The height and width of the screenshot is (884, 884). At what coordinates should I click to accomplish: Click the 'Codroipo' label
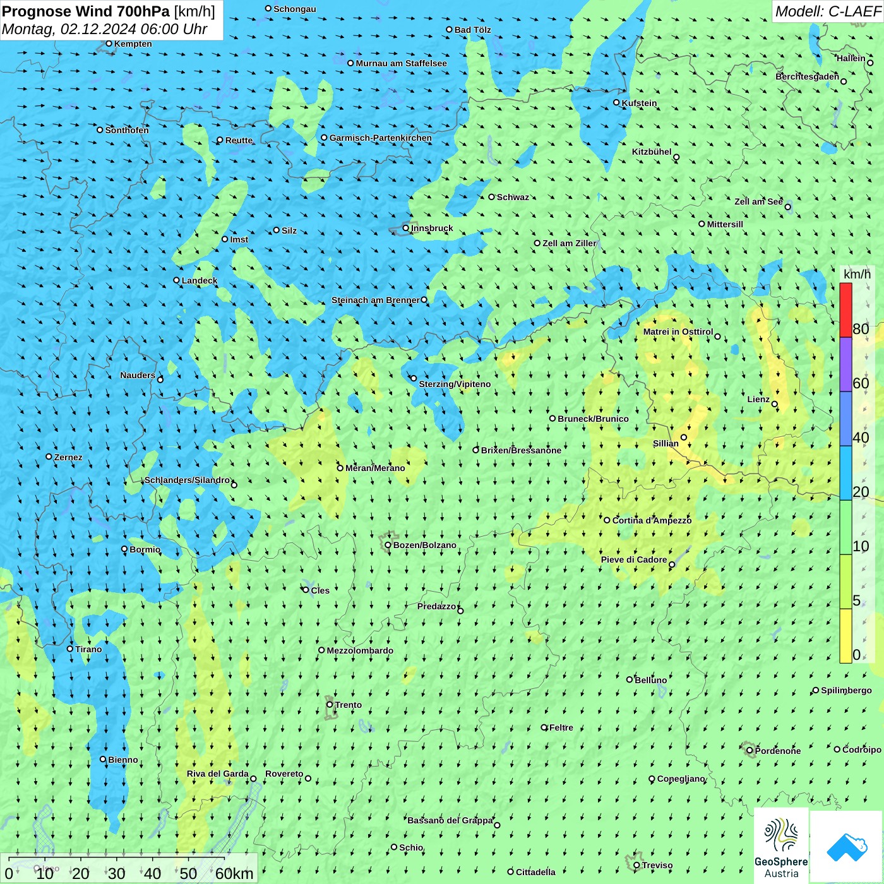coord(862,750)
